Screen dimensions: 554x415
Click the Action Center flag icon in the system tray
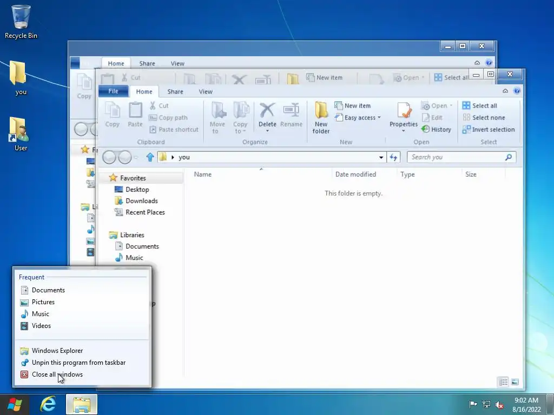click(x=473, y=404)
